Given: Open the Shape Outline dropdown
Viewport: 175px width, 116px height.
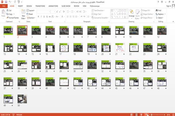Looking at the screenshot, I should (147, 14).
